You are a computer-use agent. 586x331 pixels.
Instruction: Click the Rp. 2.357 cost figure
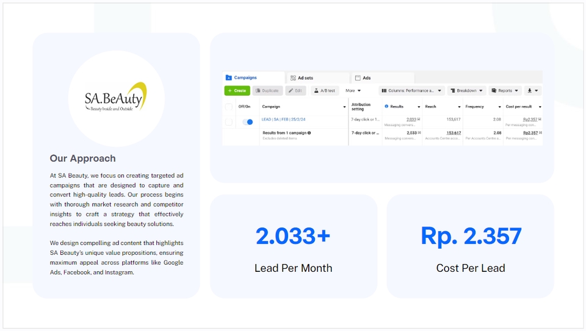click(471, 236)
